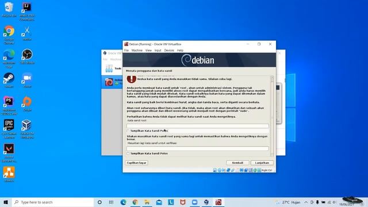368x207 pixels.
Task: Click the Type here to search box
Action: [x=53, y=202]
